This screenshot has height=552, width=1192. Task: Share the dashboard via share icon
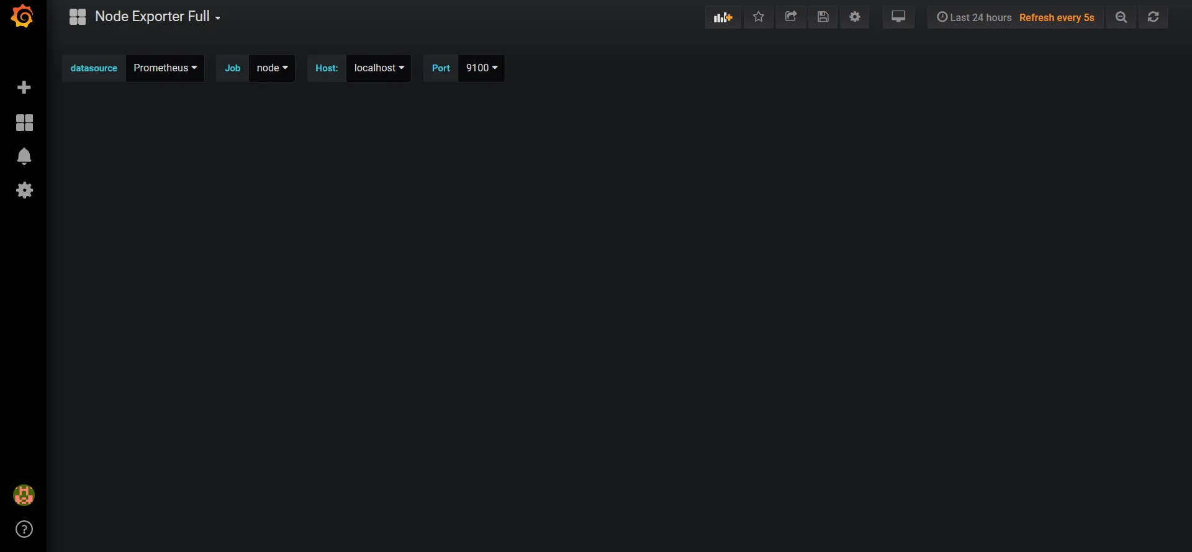click(x=791, y=17)
